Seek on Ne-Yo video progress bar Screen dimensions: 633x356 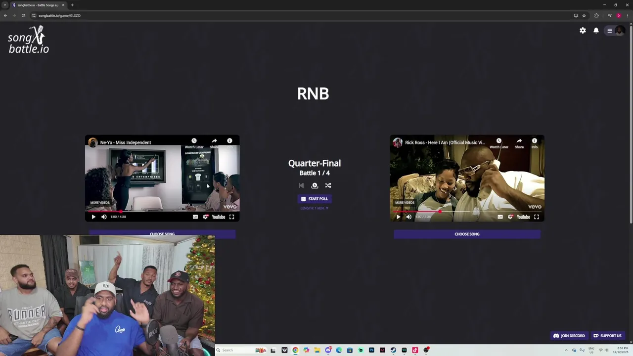(x=162, y=211)
